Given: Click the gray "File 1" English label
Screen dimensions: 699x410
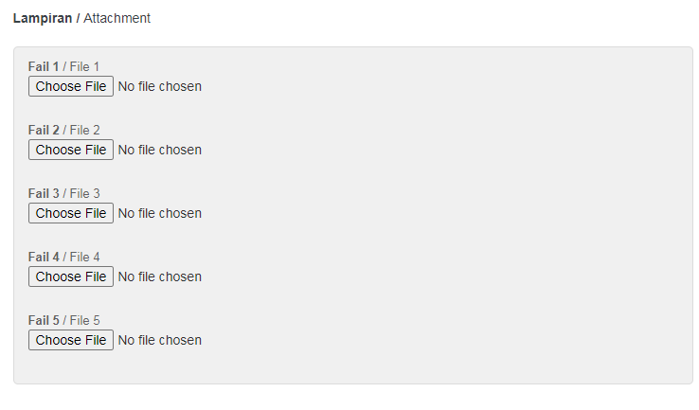Looking at the screenshot, I should [84, 67].
